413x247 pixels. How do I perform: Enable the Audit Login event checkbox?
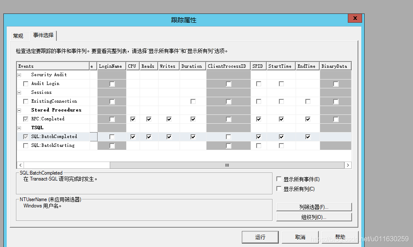point(26,84)
